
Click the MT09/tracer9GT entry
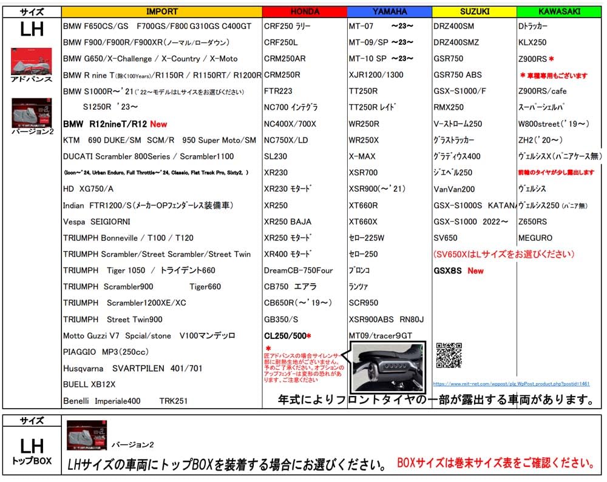(x=380, y=335)
